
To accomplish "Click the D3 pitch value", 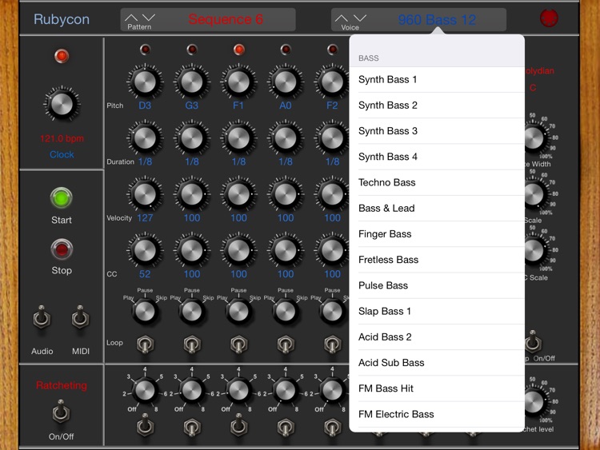I will pos(145,106).
